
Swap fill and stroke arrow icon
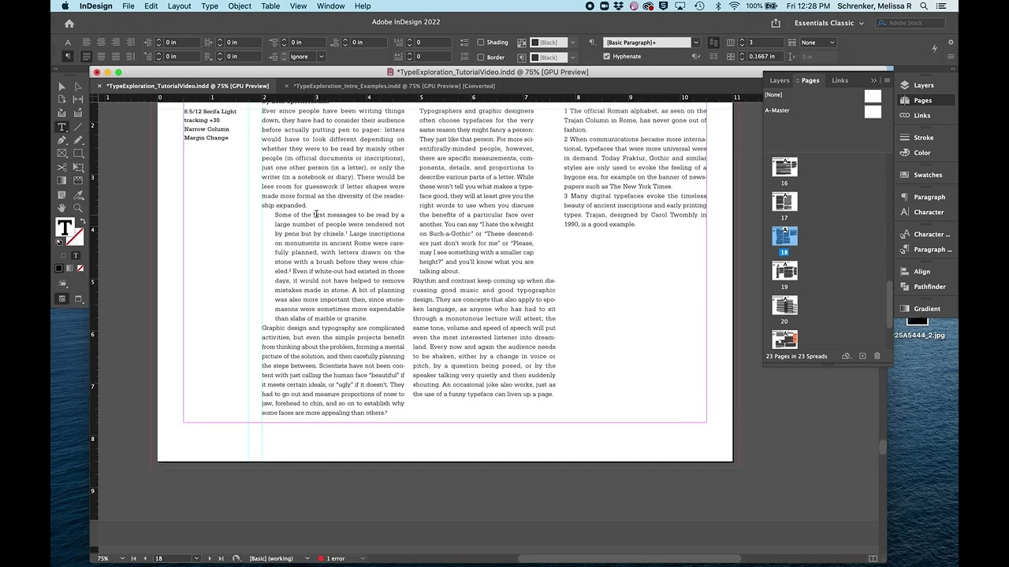click(x=81, y=221)
